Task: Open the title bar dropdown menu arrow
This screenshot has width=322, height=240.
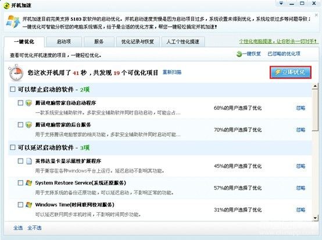Action: (x=281, y=3)
